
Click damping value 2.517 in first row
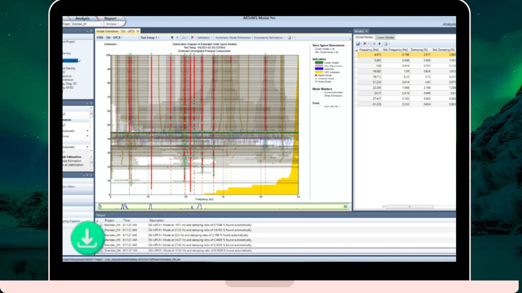click(426, 55)
